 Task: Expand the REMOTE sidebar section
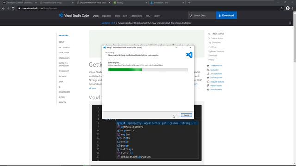(62, 102)
